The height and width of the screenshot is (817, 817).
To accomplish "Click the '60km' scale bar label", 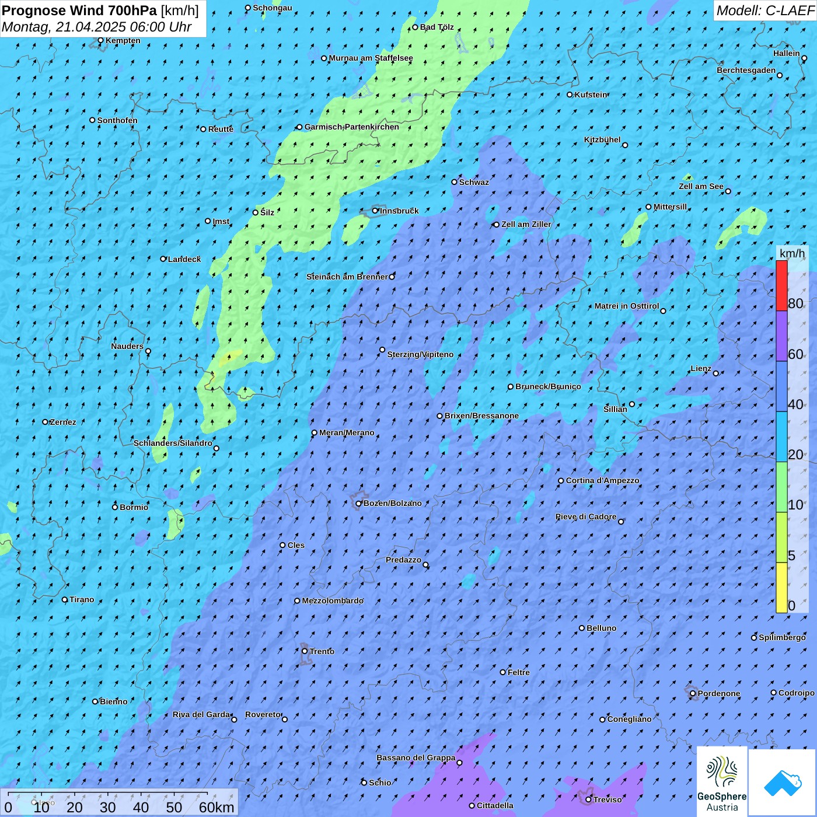I will [217, 807].
